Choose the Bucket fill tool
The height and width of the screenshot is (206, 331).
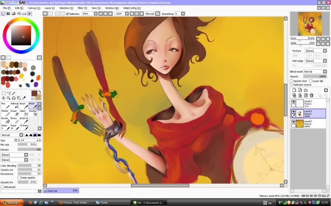[5, 120]
